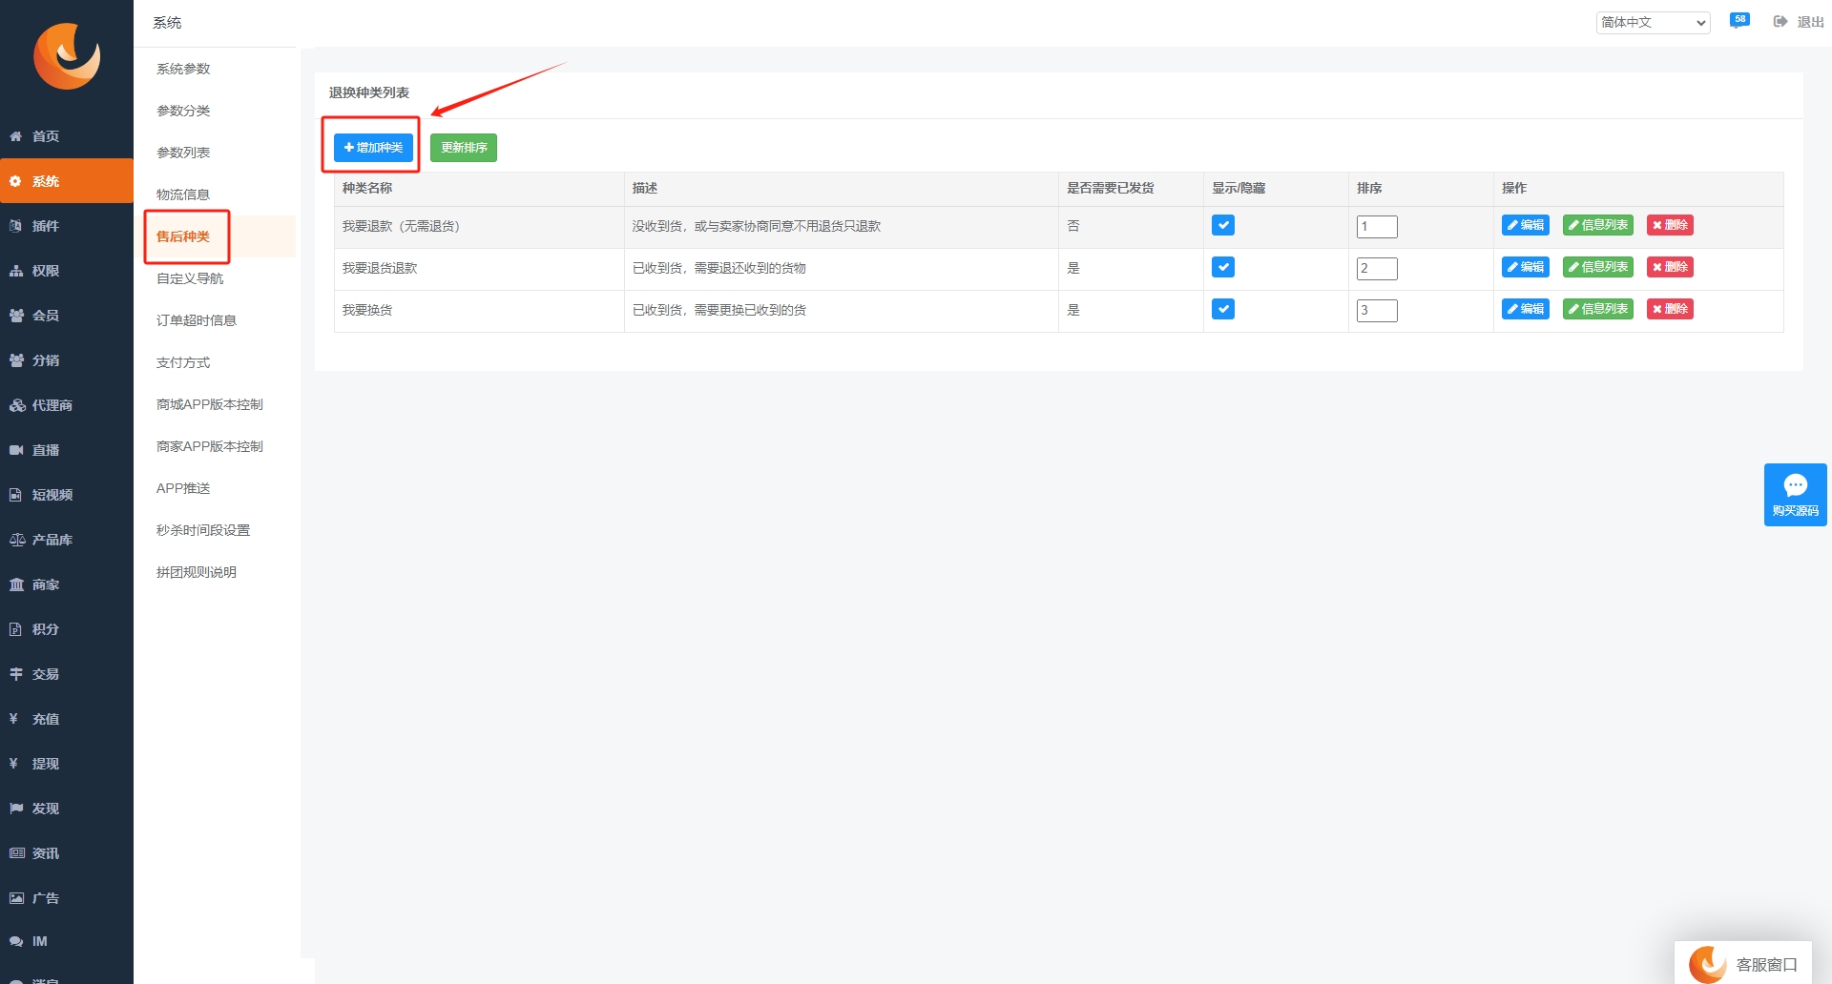Open 订单超时信息 submenu item
Screen dimensions: 1832x984
tap(197, 320)
